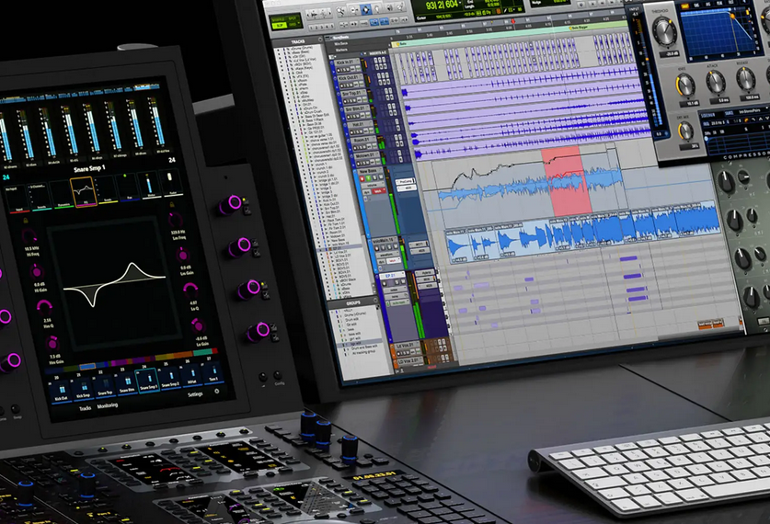770x524 pixels.
Task: Select the Kick Out track tile
Action: pos(61,393)
